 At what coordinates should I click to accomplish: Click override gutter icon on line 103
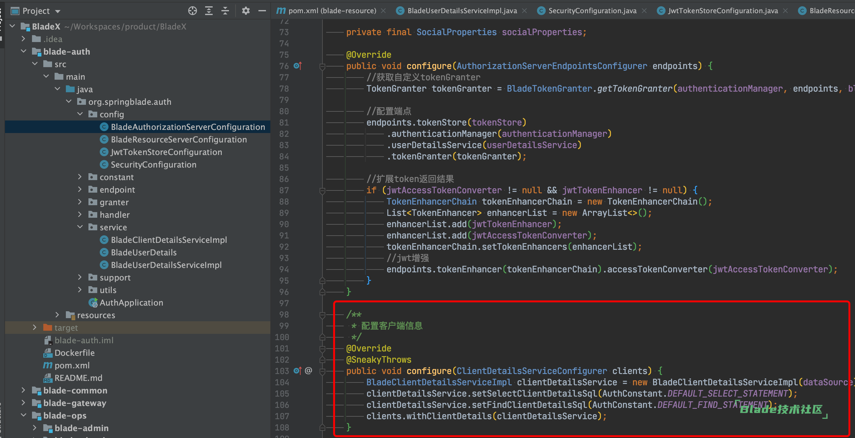(x=298, y=371)
